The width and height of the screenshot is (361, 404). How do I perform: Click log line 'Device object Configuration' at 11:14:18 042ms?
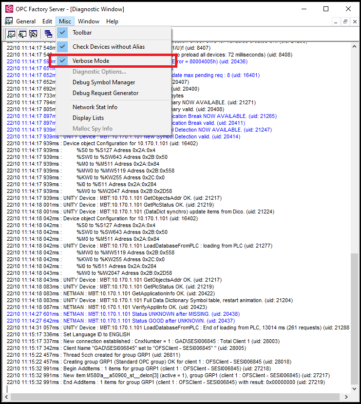pyautogui.click(x=102, y=218)
